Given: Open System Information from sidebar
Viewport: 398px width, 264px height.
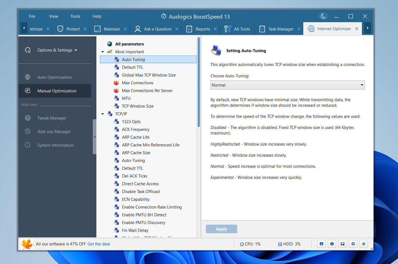Looking at the screenshot, I should point(55,145).
